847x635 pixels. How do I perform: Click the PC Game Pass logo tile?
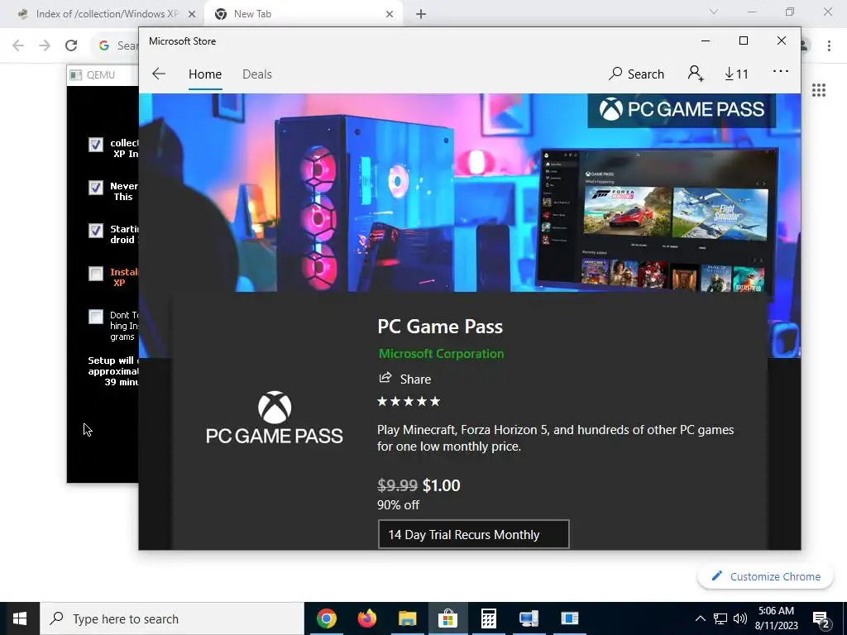coord(275,418)
